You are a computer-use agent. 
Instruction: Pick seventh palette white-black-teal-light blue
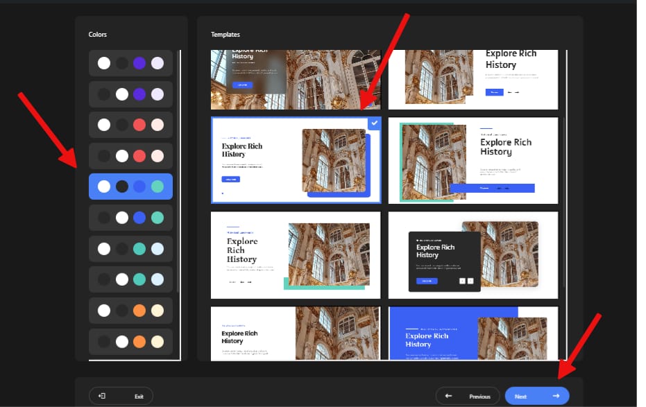(130, 248)
